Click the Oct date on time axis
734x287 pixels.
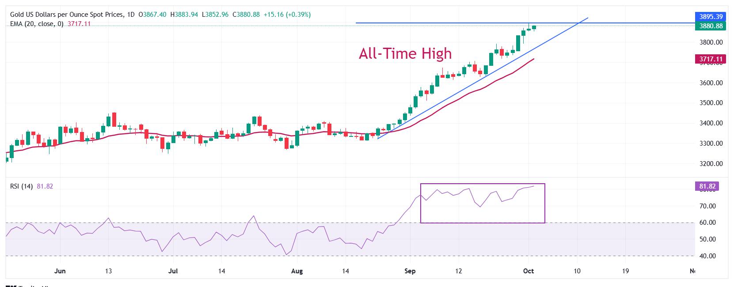pos(529,271)
